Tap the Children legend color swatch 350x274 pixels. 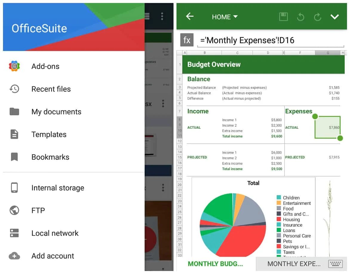click(279, 197)
